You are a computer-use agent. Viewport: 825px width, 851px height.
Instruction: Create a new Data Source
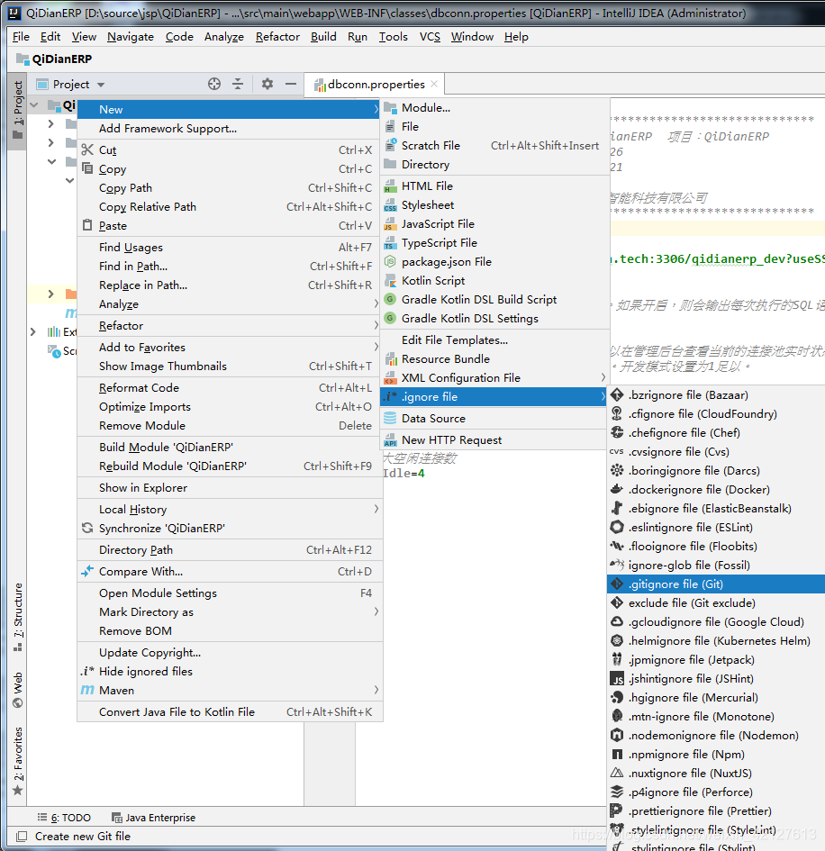tap(494, 419)
